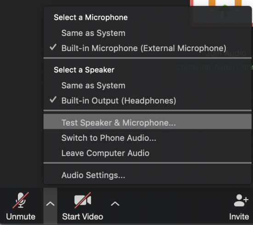Viewport: 253px width, 225px height.
Task: Click the Start Video camera icon
Action: tap(83, 200)
